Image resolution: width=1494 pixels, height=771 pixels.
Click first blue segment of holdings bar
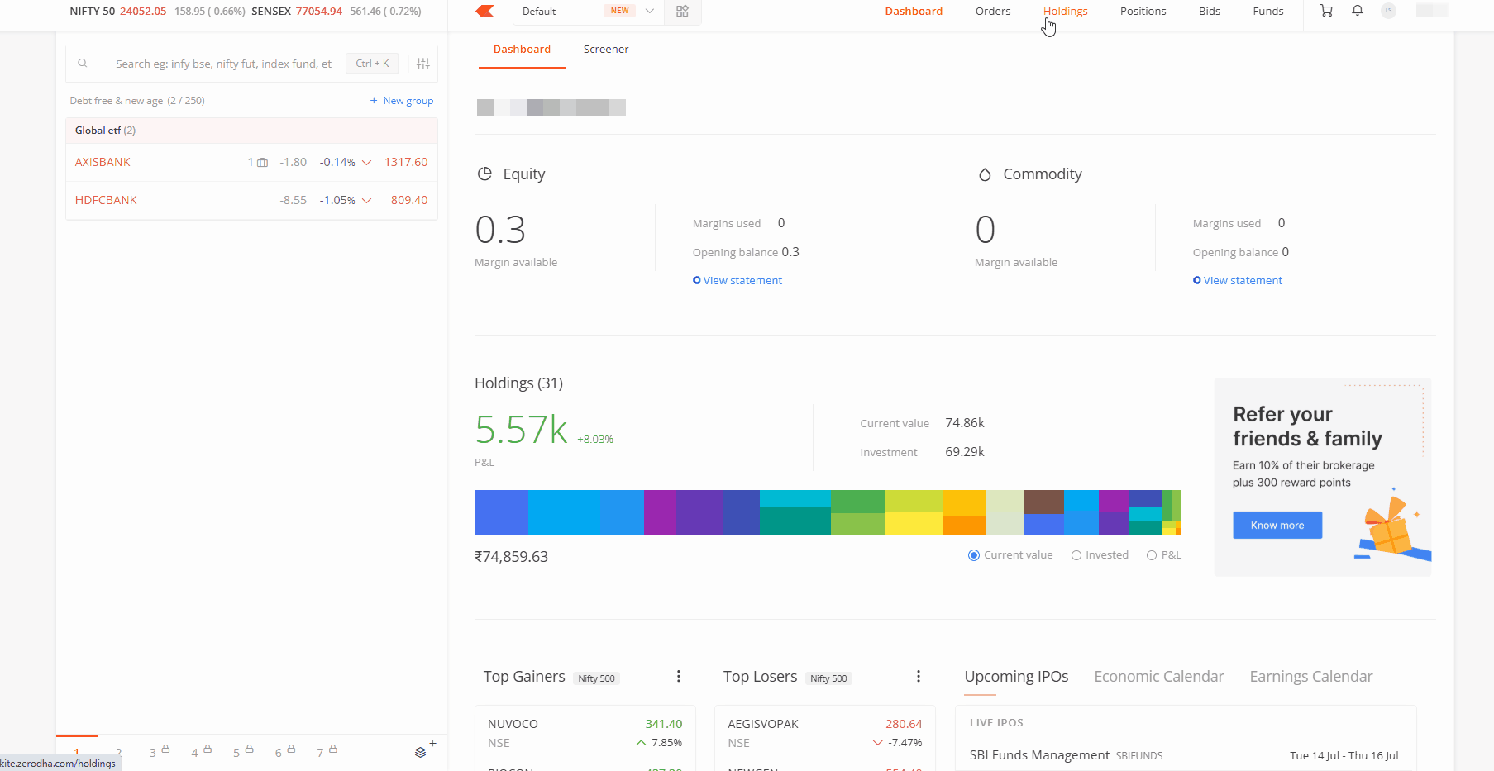[x=501, y=512]
